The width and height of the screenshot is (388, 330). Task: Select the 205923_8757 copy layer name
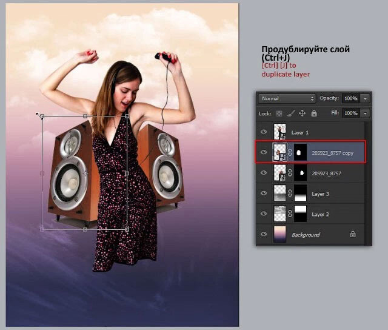tap(333, 153)
